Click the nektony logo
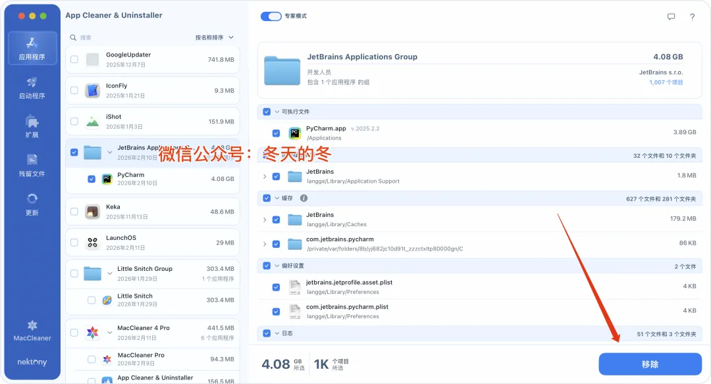The width and height of the screenshot is (711, 384). [32, 362]
